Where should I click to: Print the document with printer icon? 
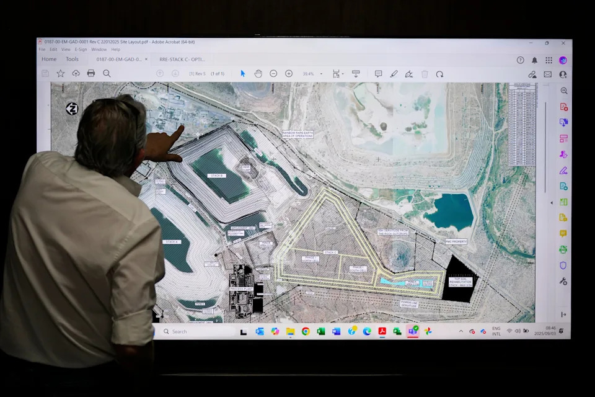[x=91, y=73]
